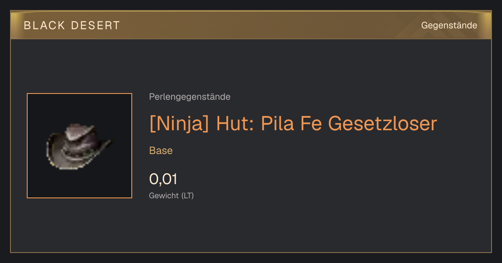Screen dimensions: 502x263
Task: Click the cowboy hat item icon
Action: pyautogui.click(x=79, y=146)
